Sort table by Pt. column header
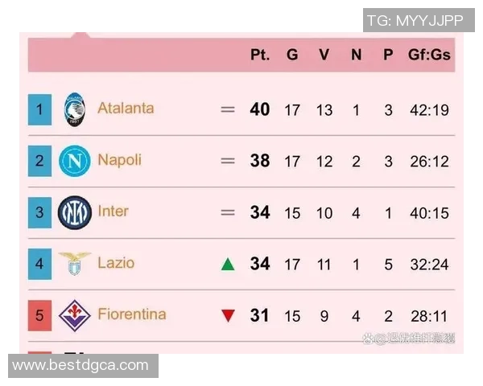The image size is (483, 386). (x=259, y=55)
